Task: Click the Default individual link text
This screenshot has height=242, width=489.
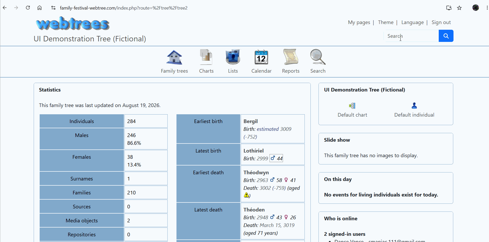Action: 414,115
